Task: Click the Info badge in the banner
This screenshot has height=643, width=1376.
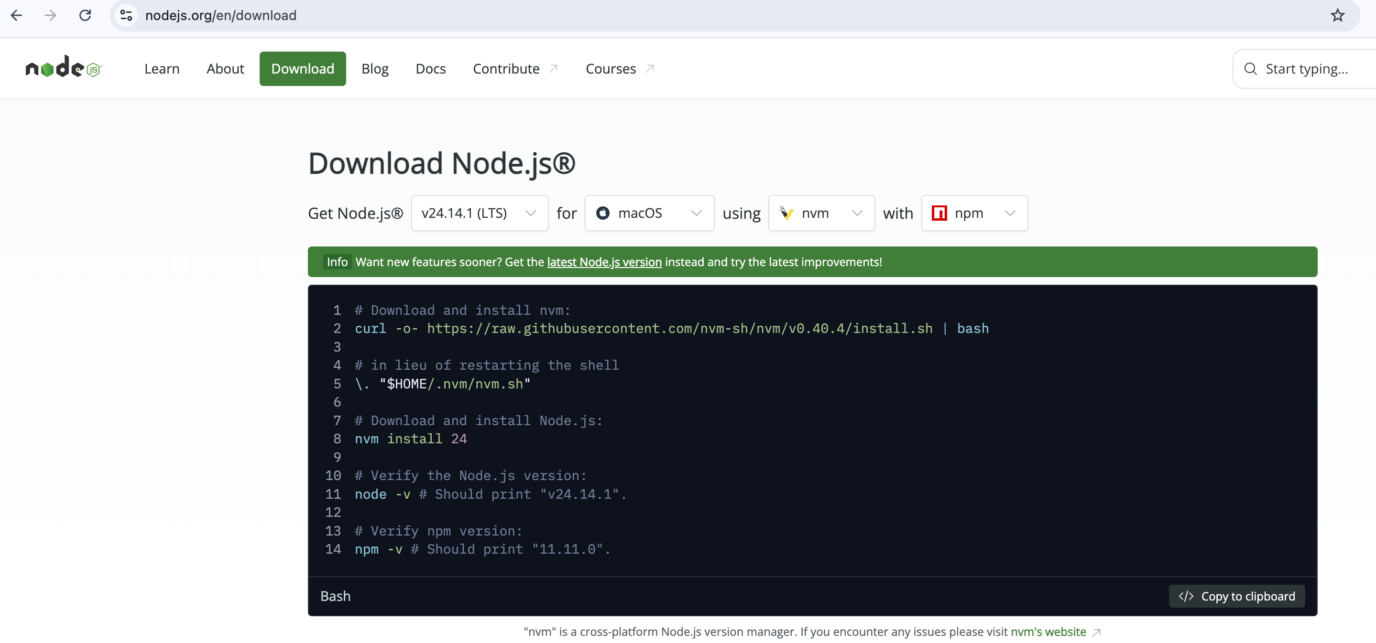Action: [x=337, y=262]
